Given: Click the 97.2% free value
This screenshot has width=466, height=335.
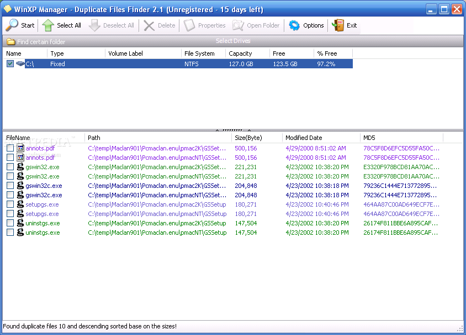Looking at the screenshot, I should point(326,64).
